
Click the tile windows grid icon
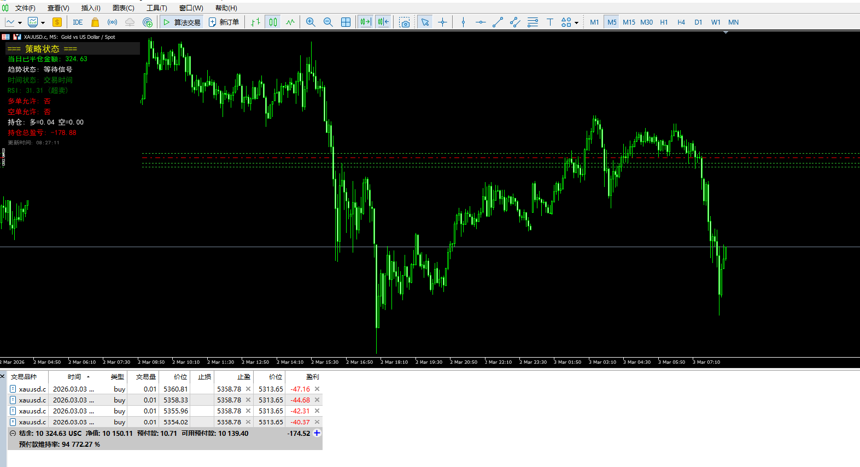[346, 22]
